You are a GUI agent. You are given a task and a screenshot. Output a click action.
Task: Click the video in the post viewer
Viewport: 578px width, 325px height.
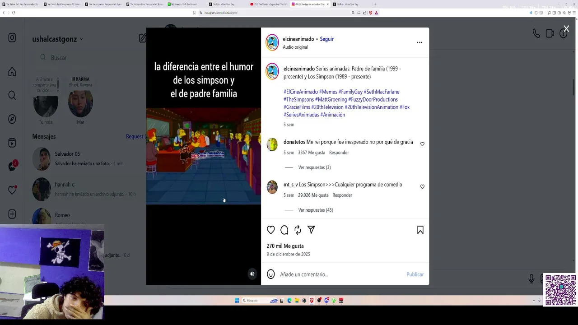click(x=204, y=156)
